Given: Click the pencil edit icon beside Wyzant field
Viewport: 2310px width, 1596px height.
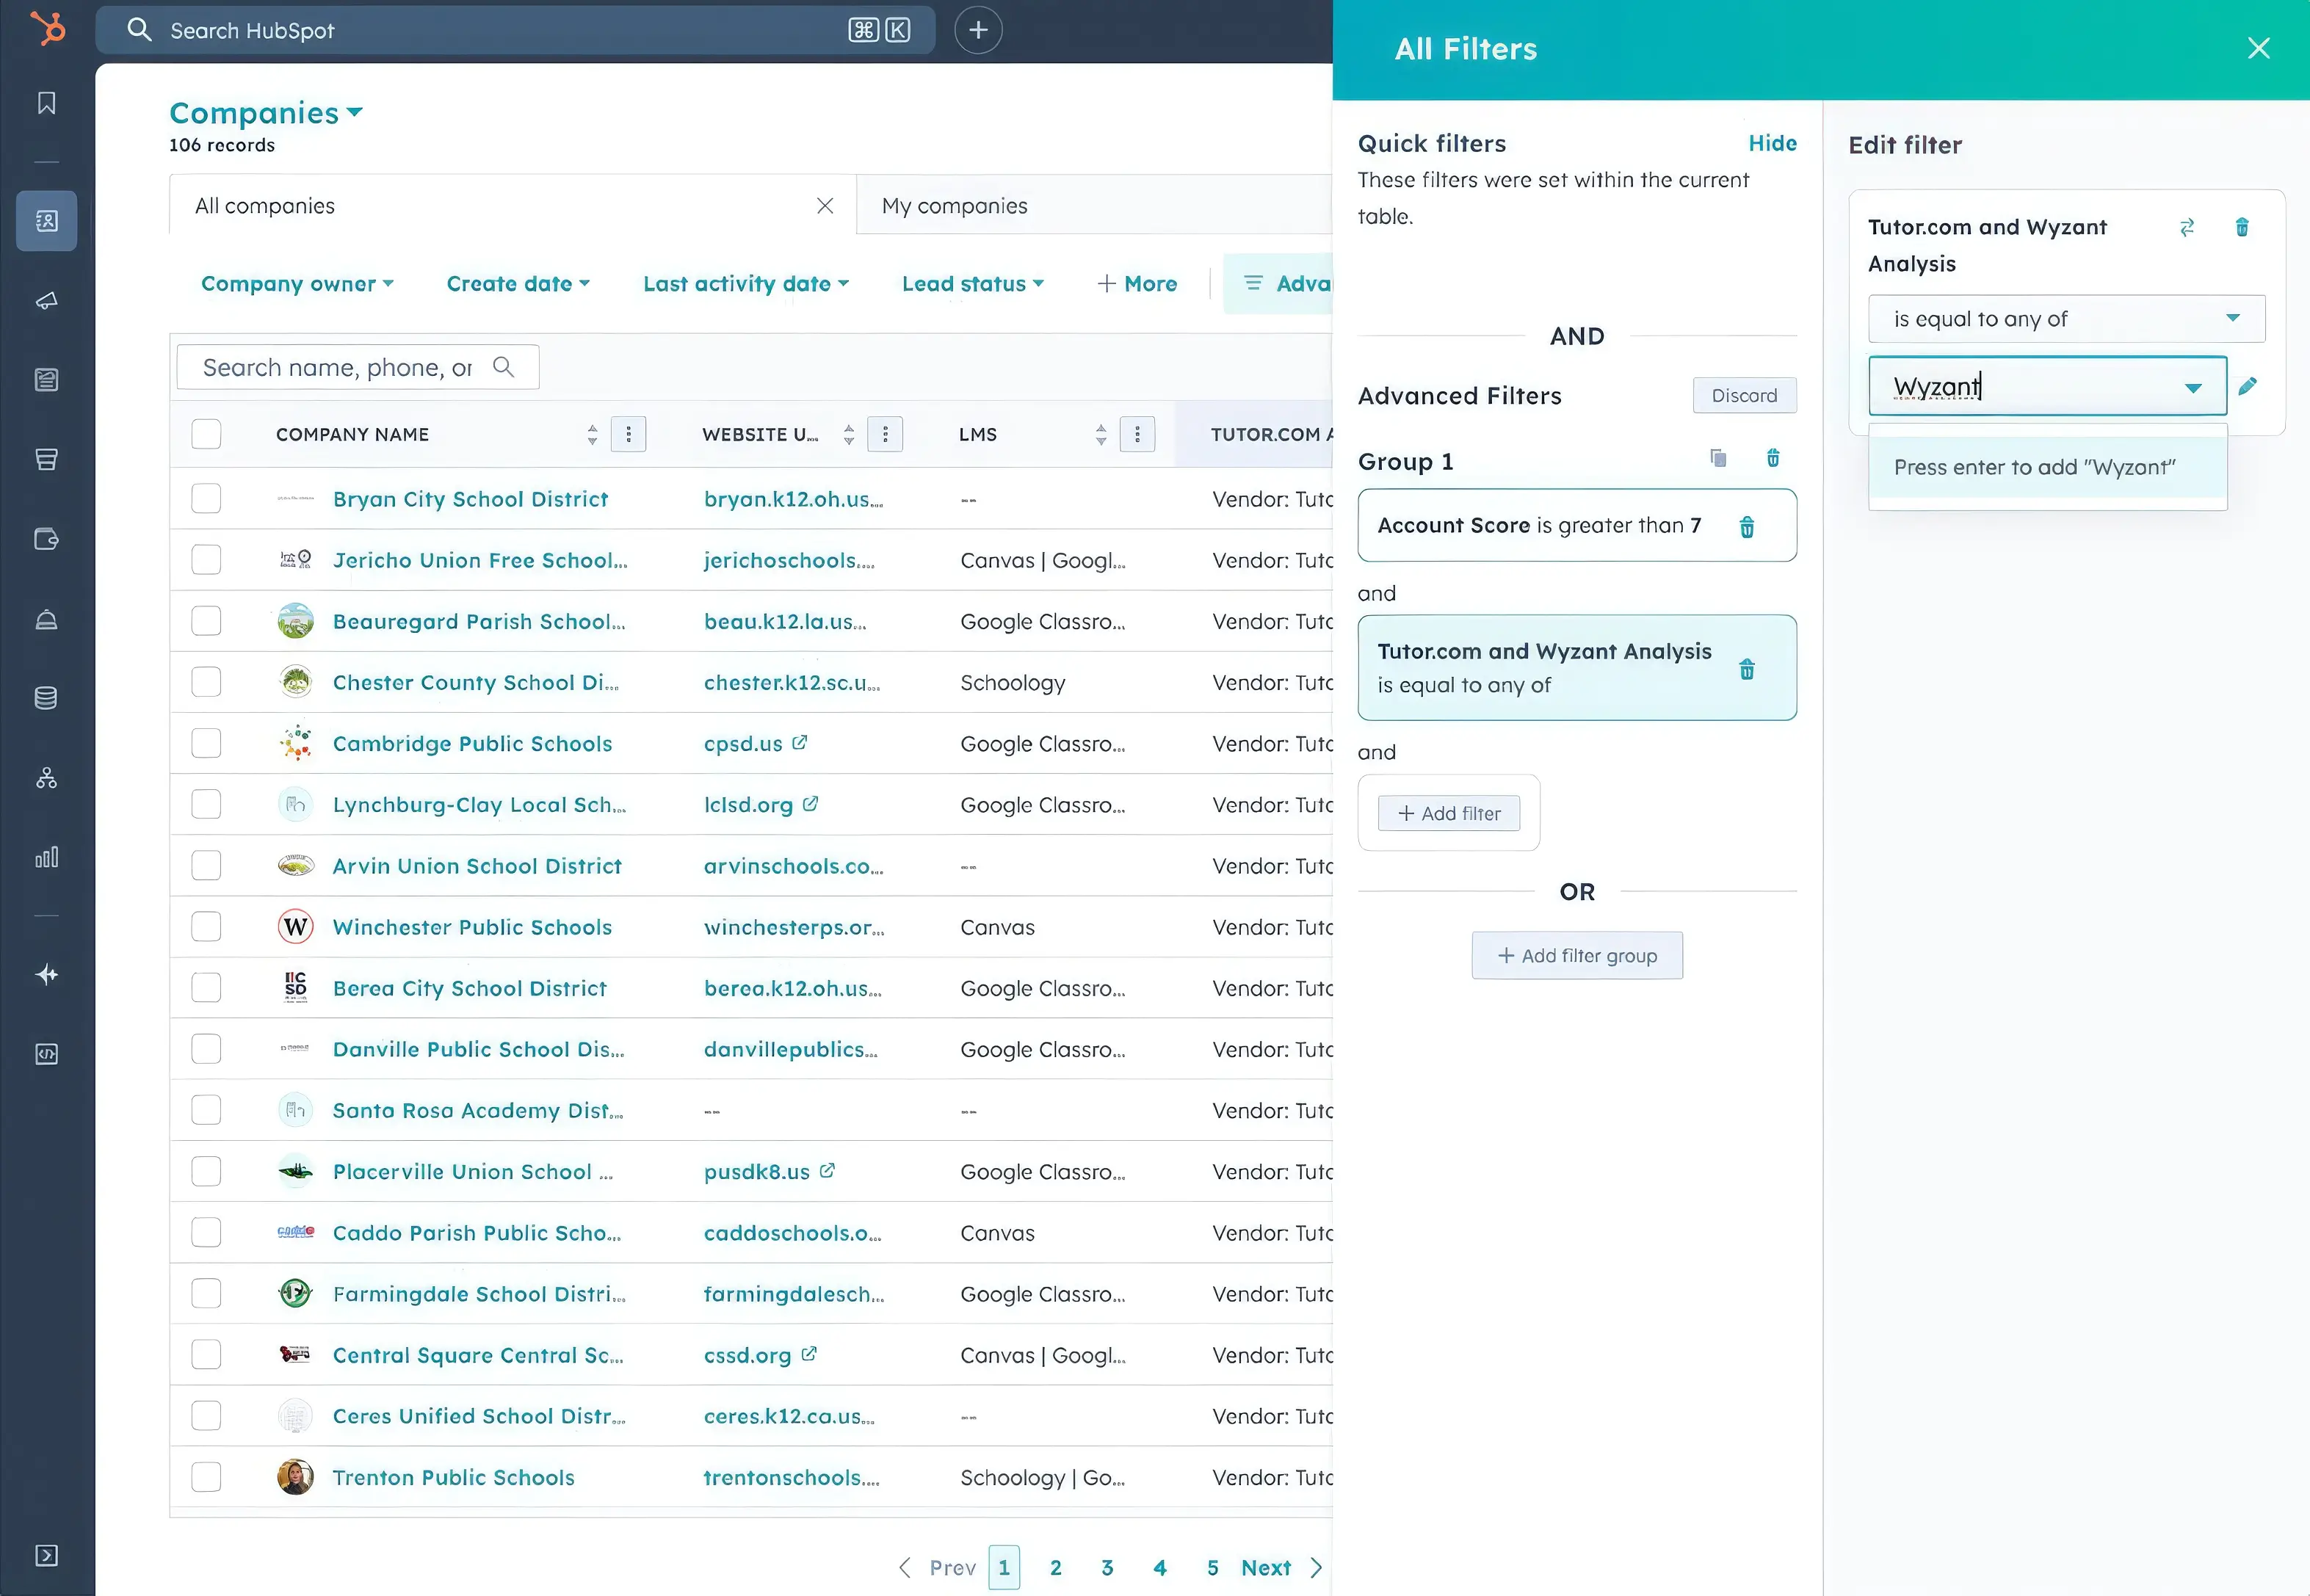Looking at the screenshot, I should tap(2247, 386).
